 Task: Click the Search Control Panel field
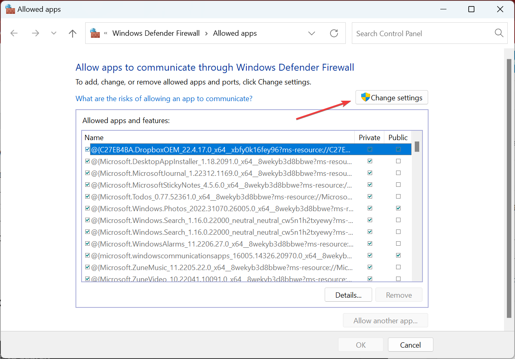tap(430, 33)
